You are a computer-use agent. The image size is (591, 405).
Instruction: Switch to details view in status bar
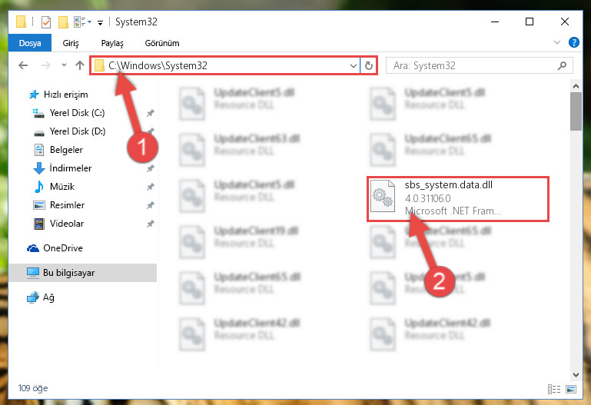[553, 389]
